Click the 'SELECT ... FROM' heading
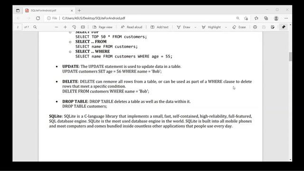The width and height of the screenshot is (304, 171). [91, 42]
